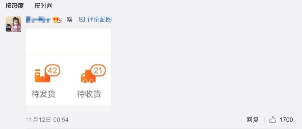Click the blank white top of the attached image
This screenshot has height=129, width=302.
pyautogui.click(x=69, y=41)
